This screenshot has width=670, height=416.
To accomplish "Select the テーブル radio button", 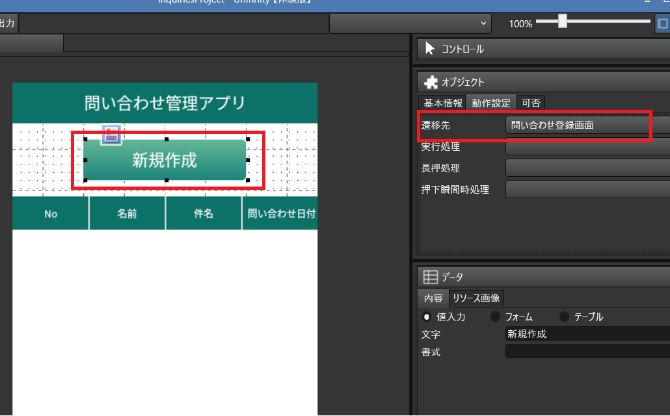I will pos(565,317).
